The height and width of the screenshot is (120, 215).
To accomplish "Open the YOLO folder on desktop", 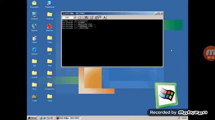I will [x=50, y=98].
